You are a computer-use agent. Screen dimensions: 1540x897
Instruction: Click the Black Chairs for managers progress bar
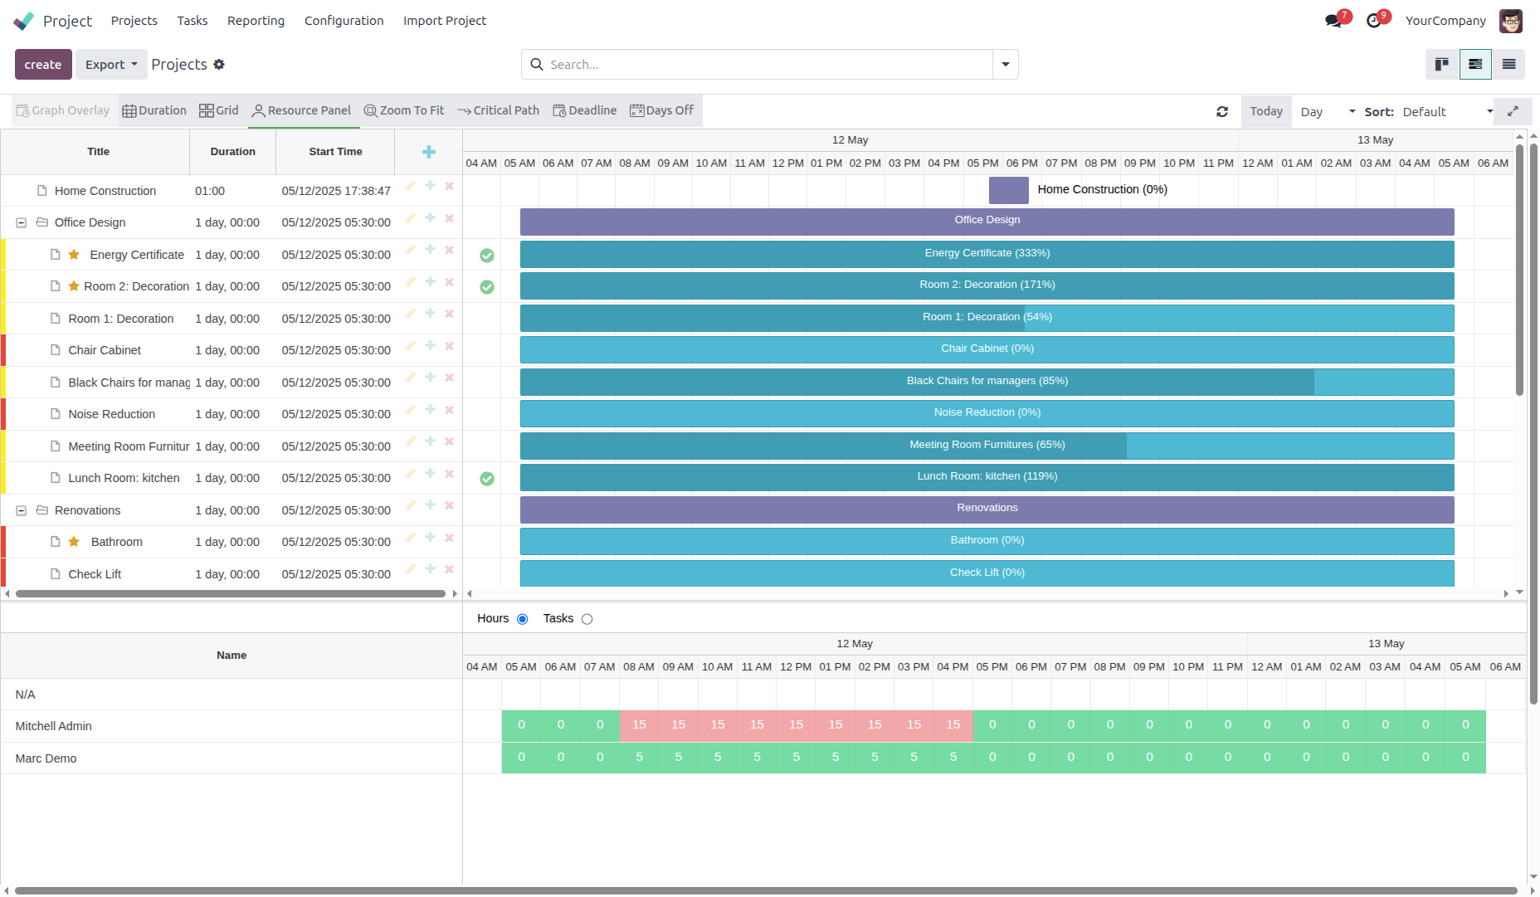tap(987, 382)
